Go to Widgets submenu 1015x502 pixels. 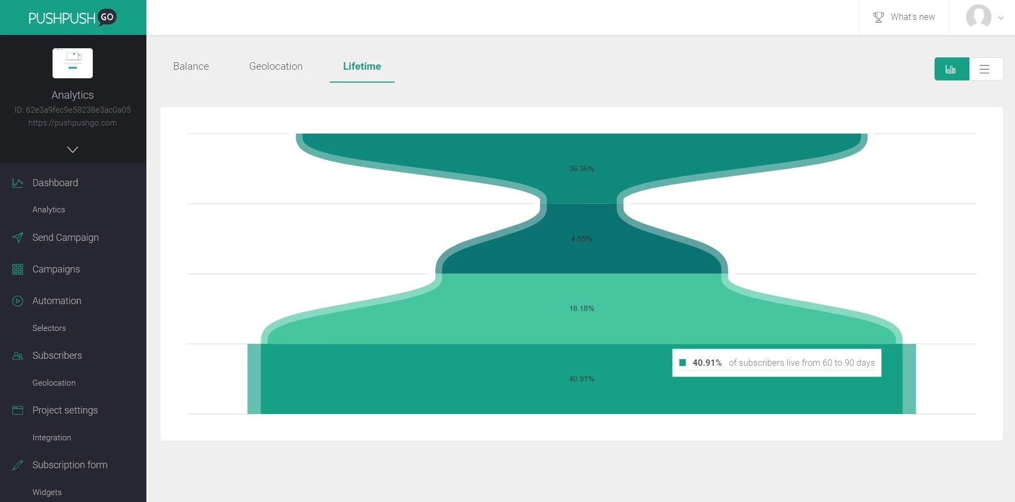(47, 492)
